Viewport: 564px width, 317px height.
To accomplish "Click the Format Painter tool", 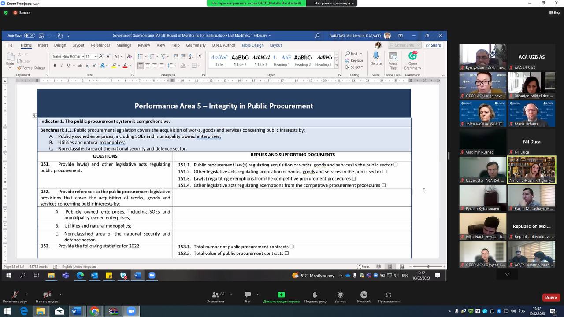I will tap(31, 68).
